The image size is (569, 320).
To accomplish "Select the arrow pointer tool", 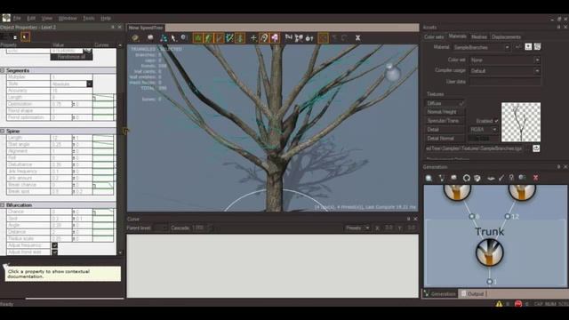I will pos(173,37).
